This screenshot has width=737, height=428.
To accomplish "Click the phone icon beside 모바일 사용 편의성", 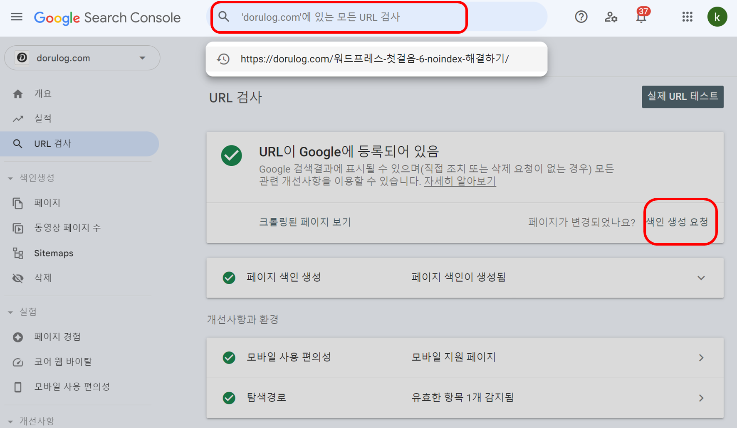I will point(18,387).
